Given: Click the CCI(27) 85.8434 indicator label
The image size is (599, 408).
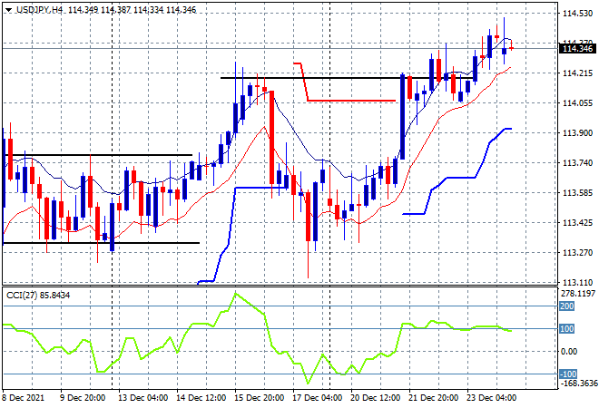Looking at the screenshot, I should 38,295.
